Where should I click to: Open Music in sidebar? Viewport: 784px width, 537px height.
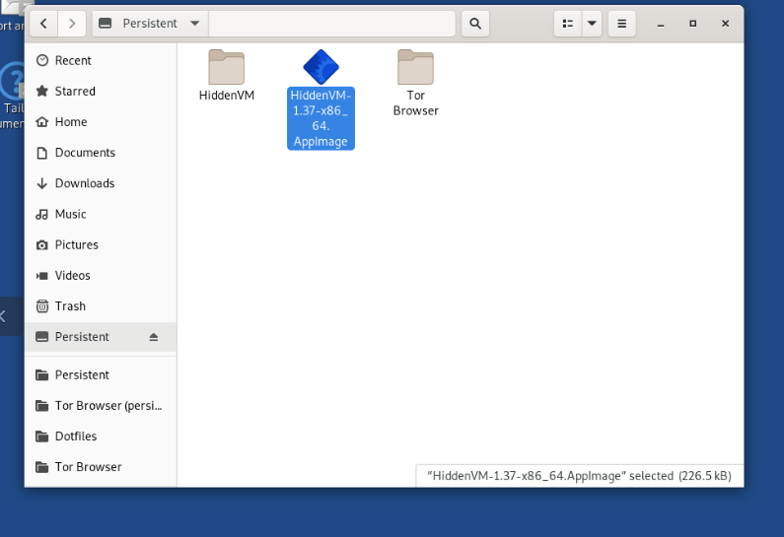tap(101, 214)
